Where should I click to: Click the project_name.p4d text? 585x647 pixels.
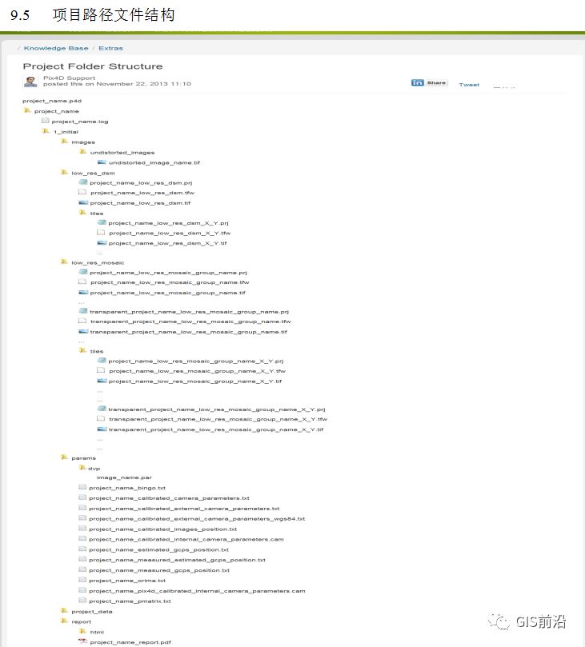(52, 101)
